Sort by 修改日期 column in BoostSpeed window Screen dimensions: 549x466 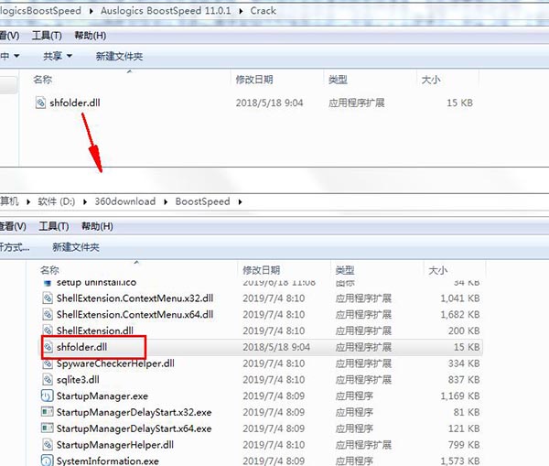[x=261, y=270]
